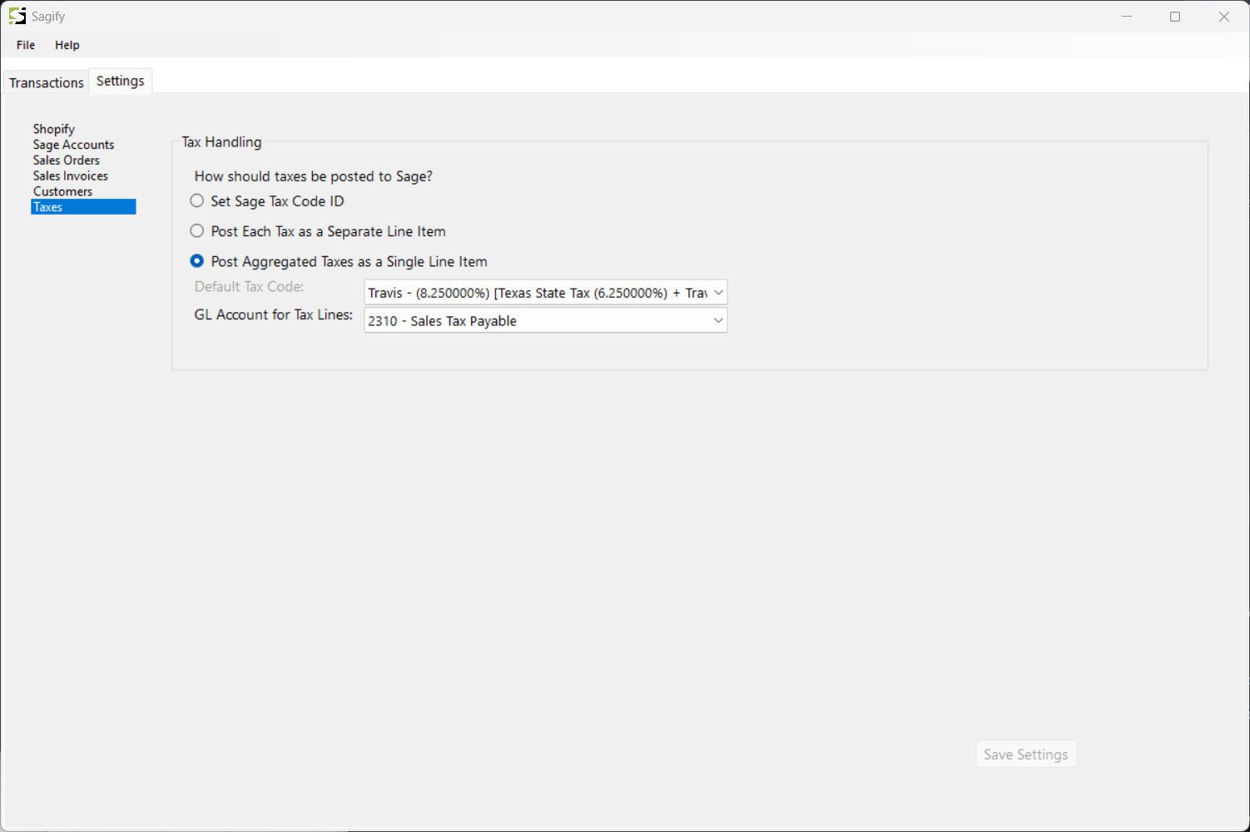Open Shopify settings in the sidebar

point(54,129)
